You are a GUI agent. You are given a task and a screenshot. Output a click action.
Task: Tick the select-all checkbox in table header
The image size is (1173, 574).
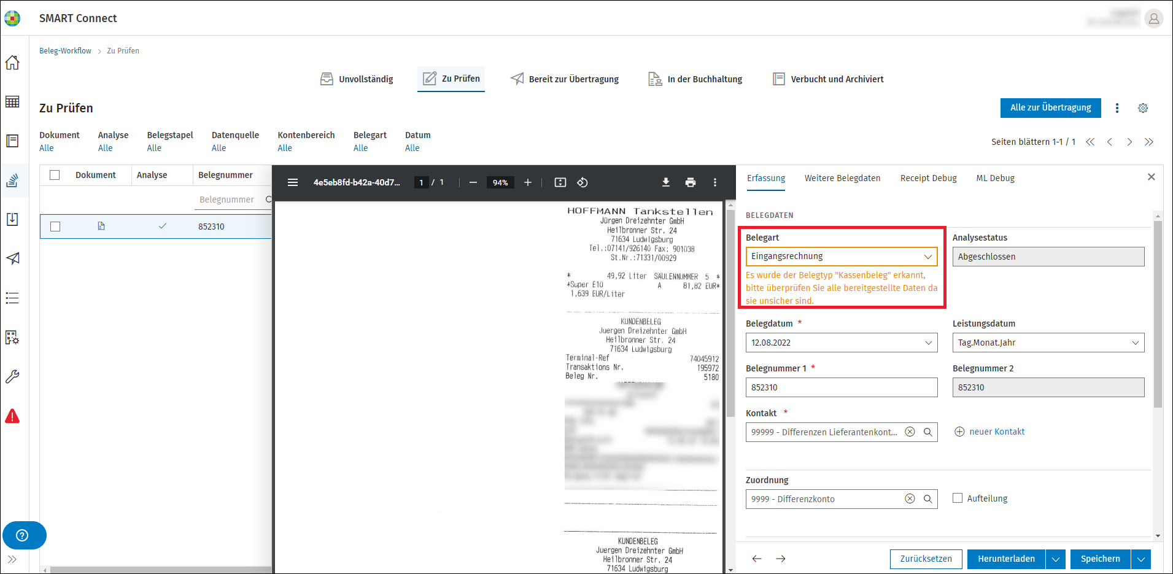click(55, 175)
